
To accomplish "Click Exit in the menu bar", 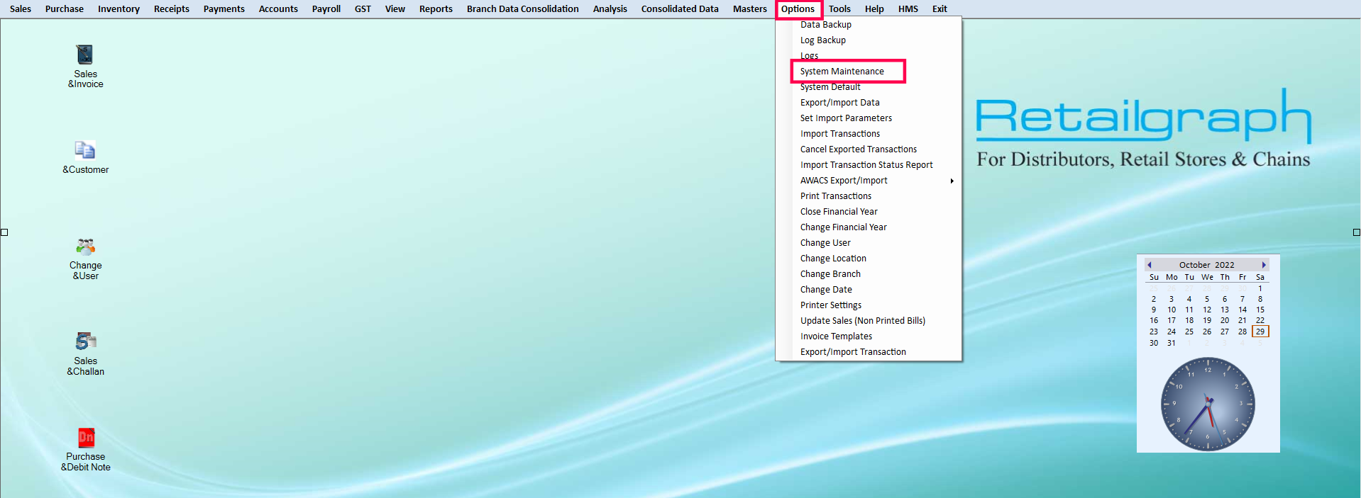I will pos(940,9).
